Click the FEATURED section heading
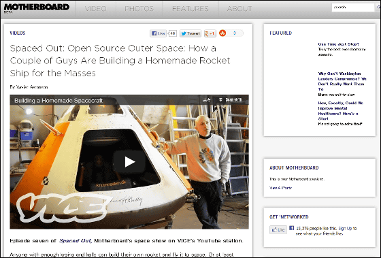The width and height of the screenshot is (381, 258). point(280,33)
